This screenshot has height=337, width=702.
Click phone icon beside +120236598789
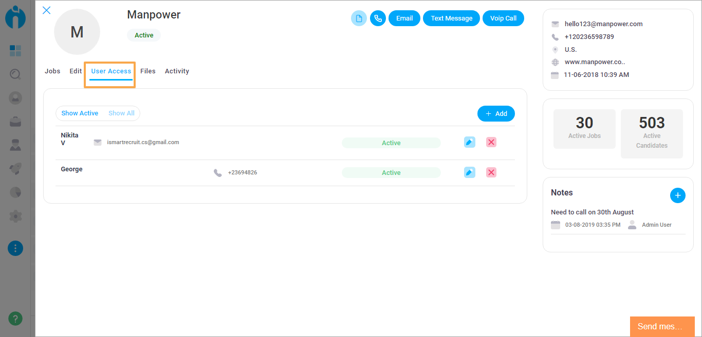click(555, 37)
